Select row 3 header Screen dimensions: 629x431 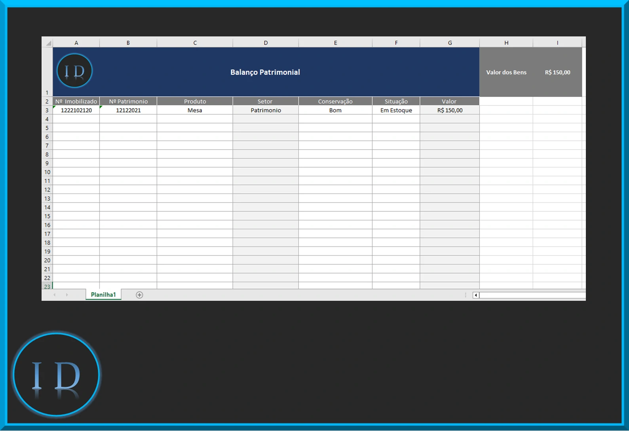[x=47, y=110]
